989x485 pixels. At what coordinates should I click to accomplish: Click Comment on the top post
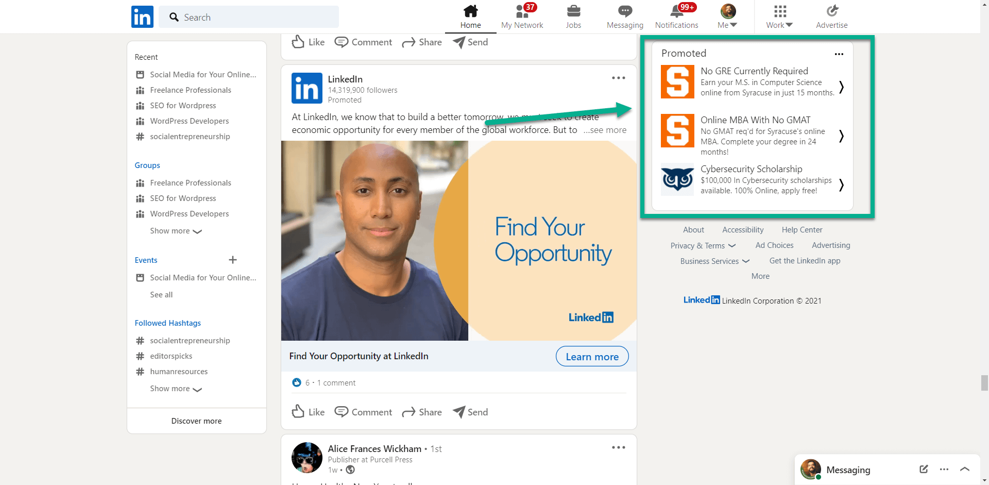363,42
